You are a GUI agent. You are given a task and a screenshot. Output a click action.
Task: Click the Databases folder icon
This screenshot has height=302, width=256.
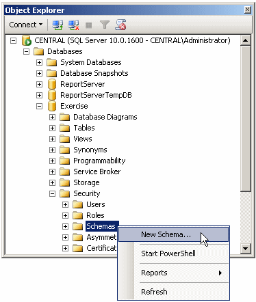click(x=38, y=51)
